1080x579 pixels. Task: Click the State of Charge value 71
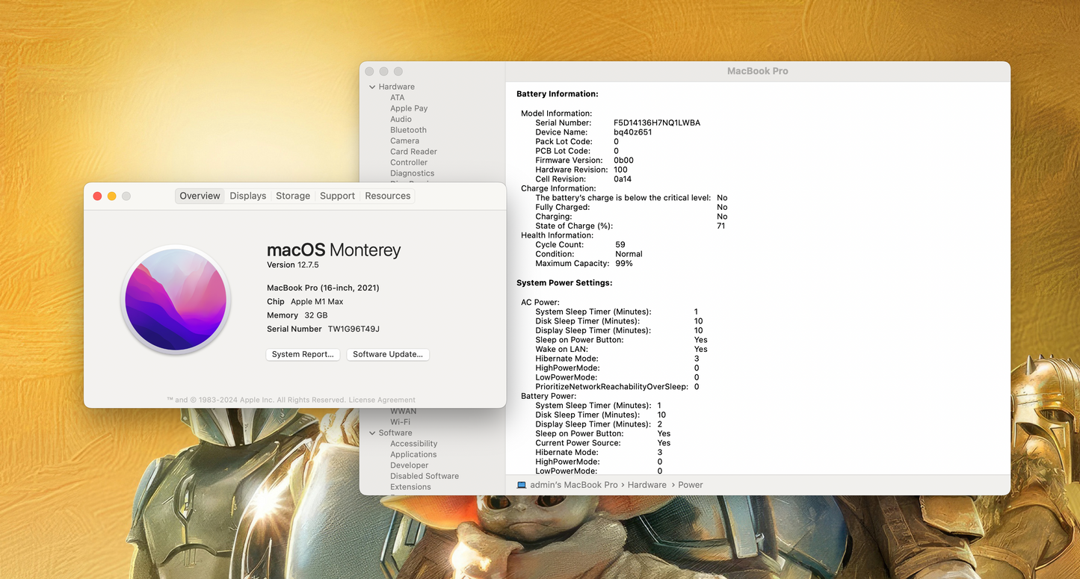point(721,226)
